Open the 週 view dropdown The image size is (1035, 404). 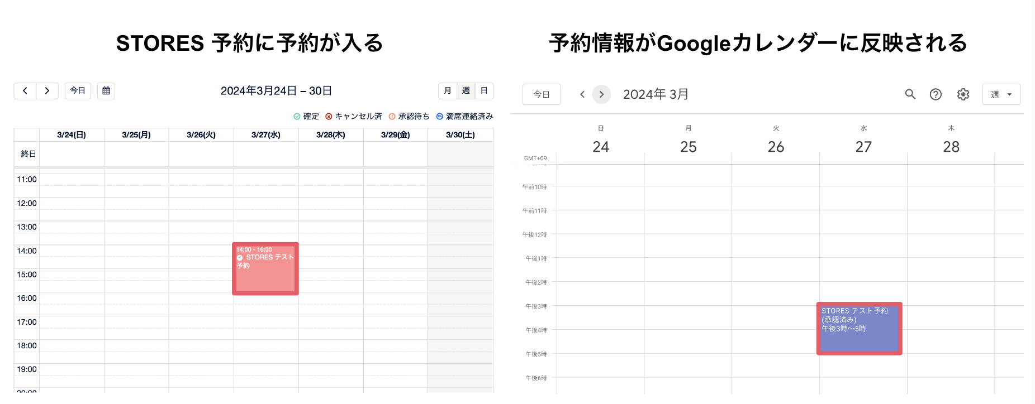[1001, 94]
